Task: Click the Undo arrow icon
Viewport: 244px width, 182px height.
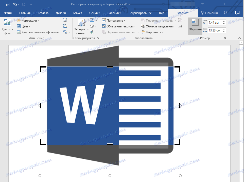Action: (15, 4)
